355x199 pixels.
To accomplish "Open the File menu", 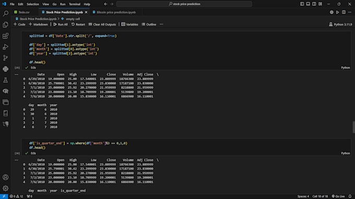I will coord(12,4).
